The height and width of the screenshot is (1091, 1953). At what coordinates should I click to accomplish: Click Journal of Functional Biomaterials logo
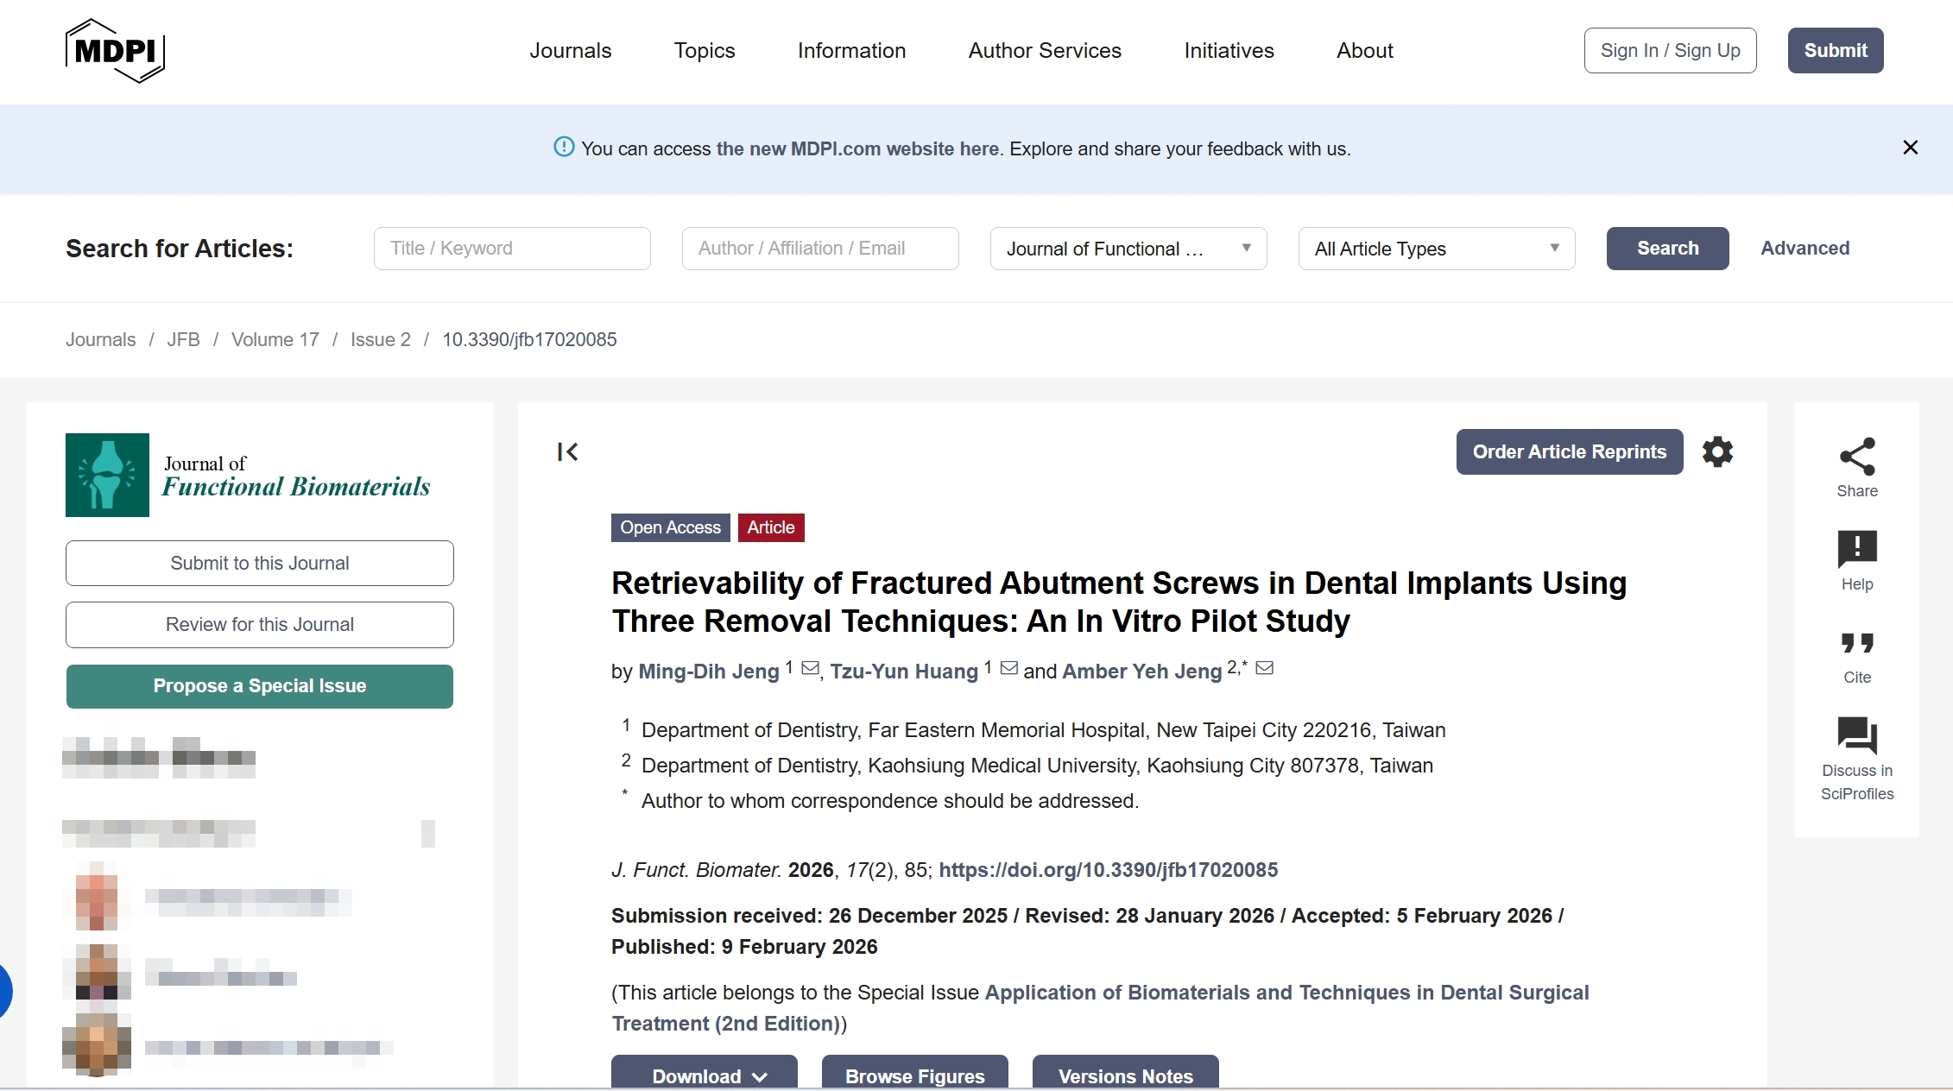248,476
